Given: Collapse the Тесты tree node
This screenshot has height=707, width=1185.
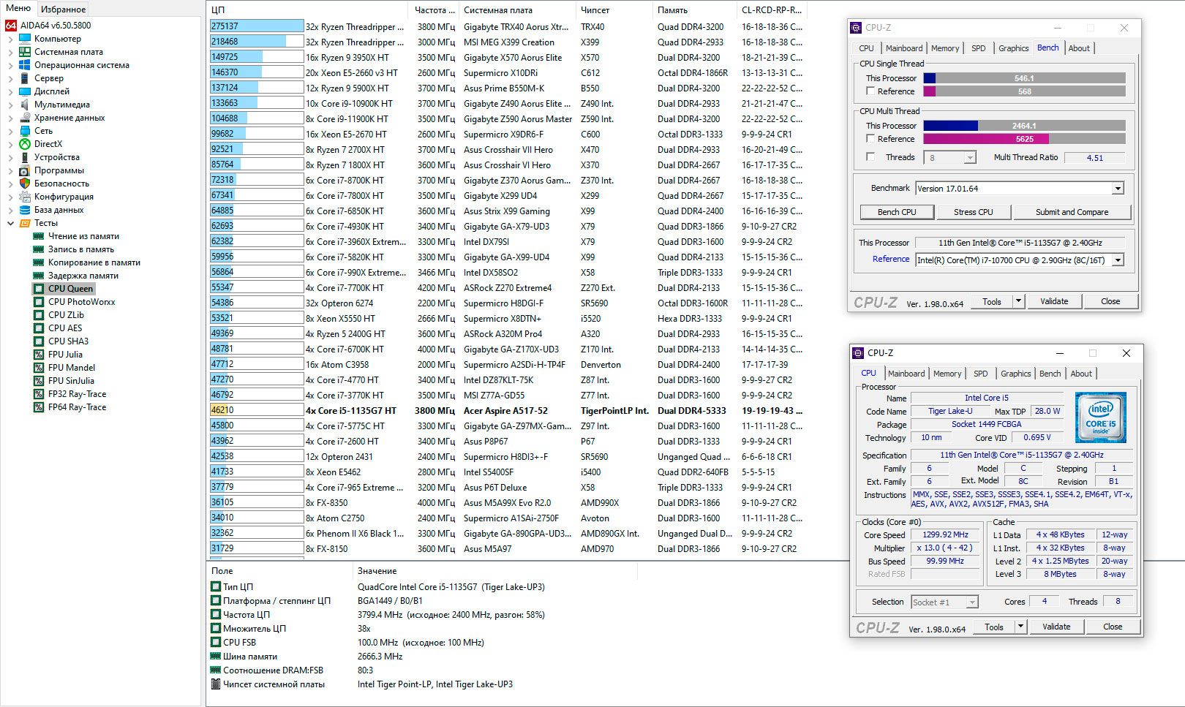Looking at the screenshot, I should tap(10, 223).
